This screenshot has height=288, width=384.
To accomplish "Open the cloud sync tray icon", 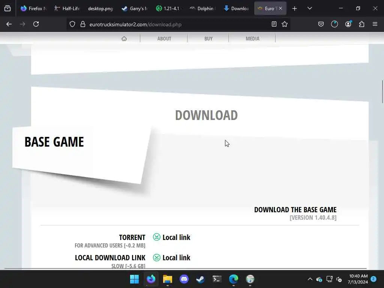I will 319,279.
